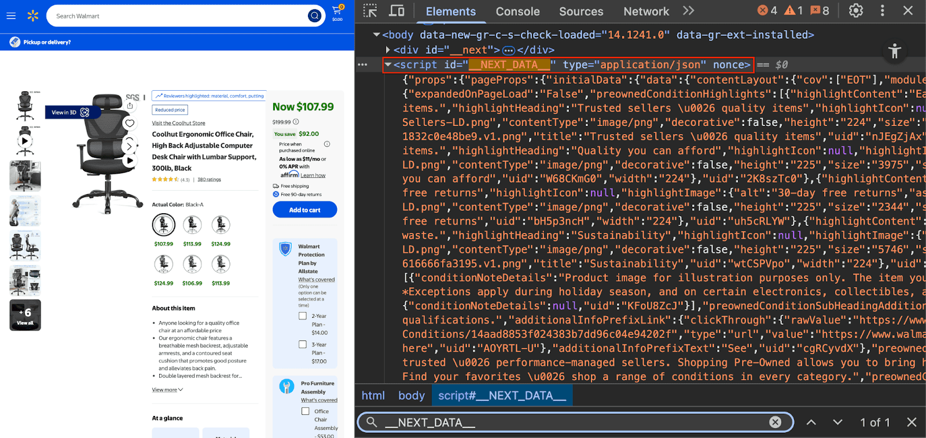Expand collapsed ellipsis in div __next

509,50
